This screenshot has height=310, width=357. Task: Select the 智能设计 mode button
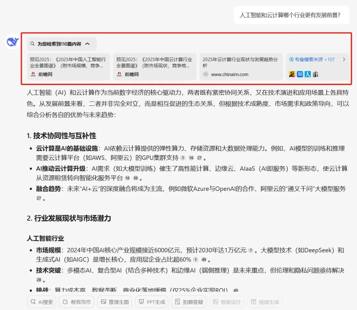click(x=227, y=302)
